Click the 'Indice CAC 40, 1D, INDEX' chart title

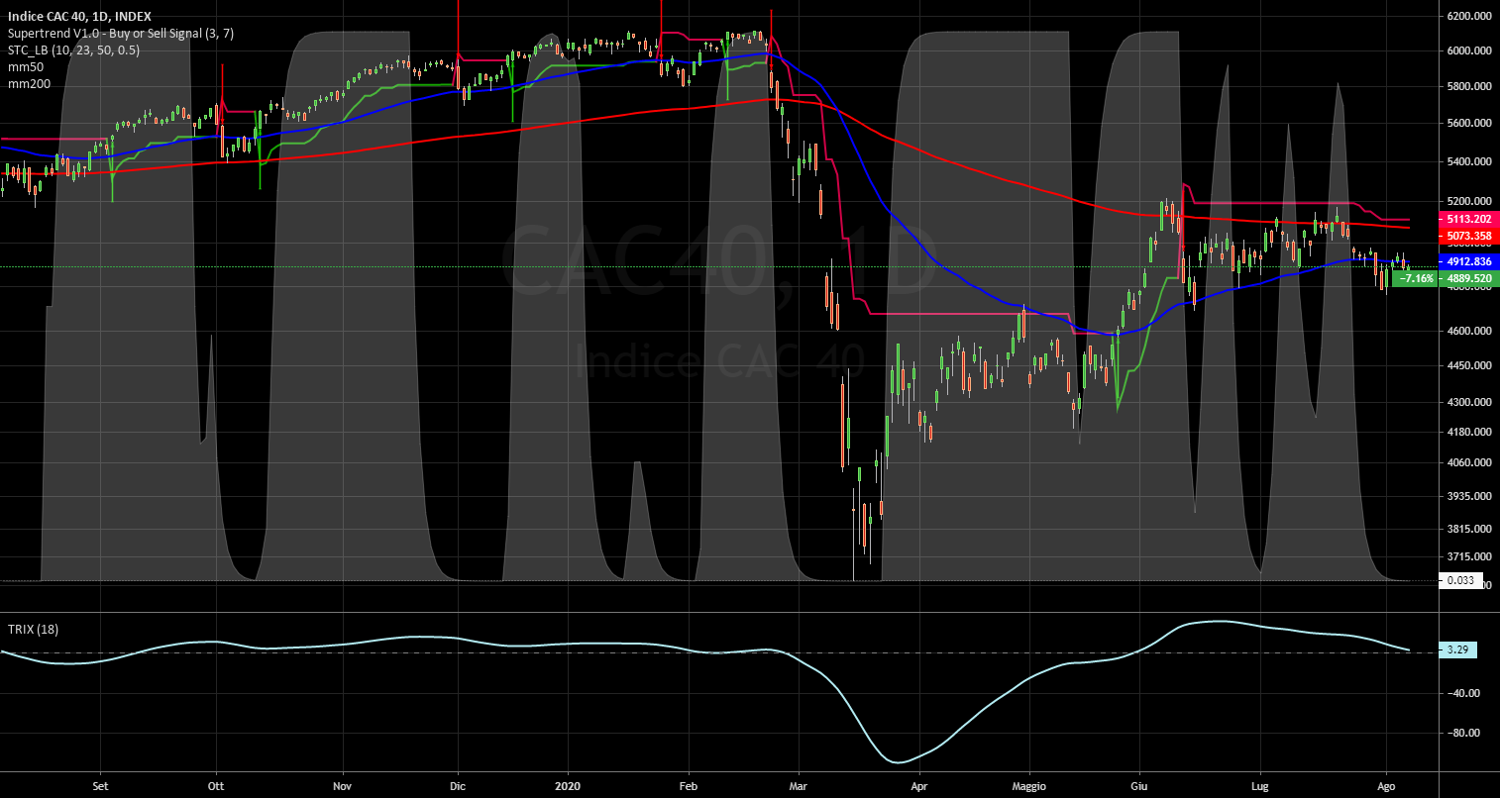tap(79, 17)
